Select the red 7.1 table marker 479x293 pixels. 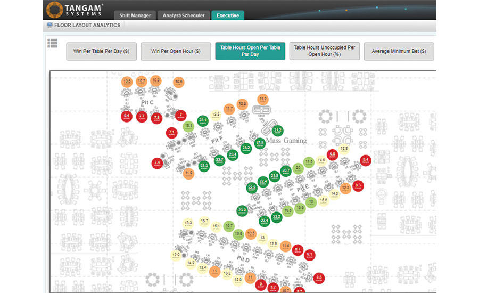pos(172,133)
